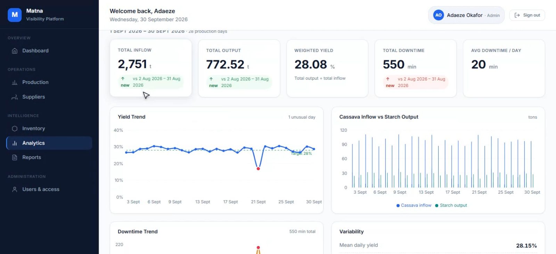Screen dimensions: 556x254
Task: Click the Weighted Yield value 28.08
Action: (x=311, y=64)
